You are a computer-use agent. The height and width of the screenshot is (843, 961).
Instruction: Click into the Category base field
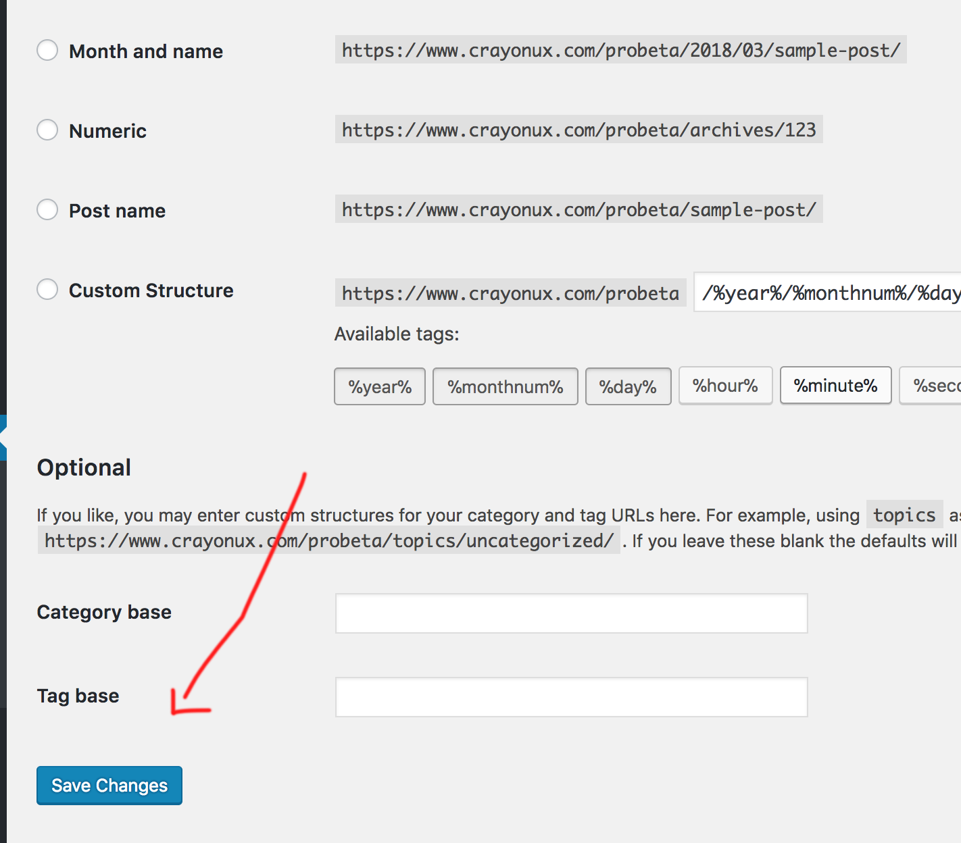click(x=572, y=613)
